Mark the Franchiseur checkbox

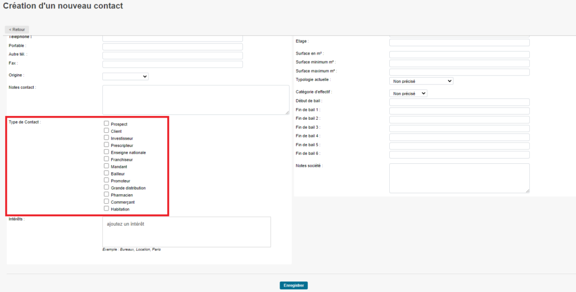tap(106, 159)
